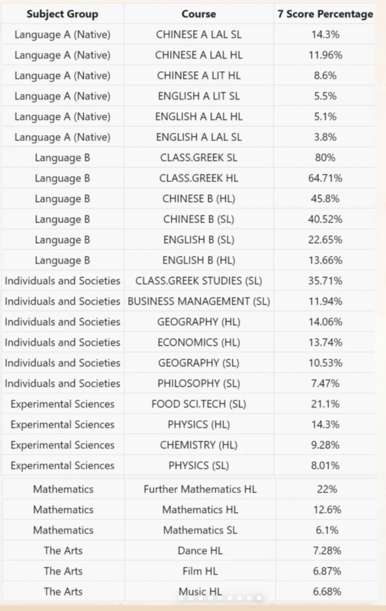Select the CHEMISTRY (HL) course cell
The width and height of the screenshot is (386, 611).
[x=199, y=445]
